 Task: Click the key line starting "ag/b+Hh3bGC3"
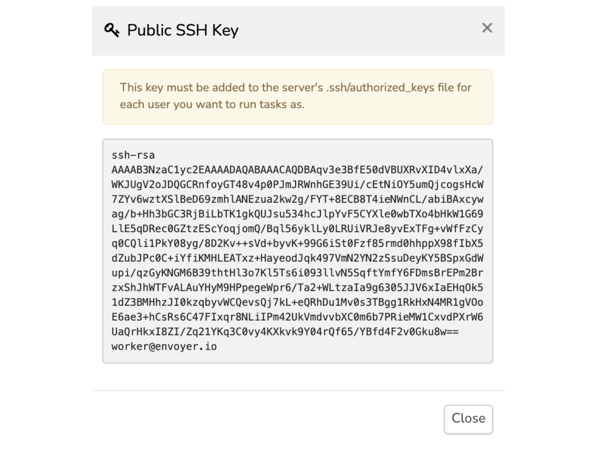[297, 214]
